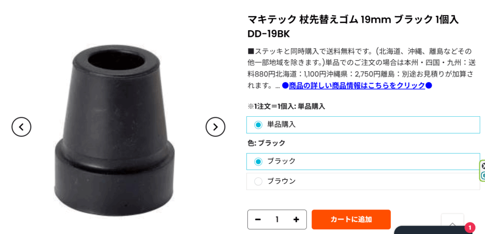Open the 商品の詳しい商品情報はこちらをクリック link
This screenshot has height=234, width=485.
(357, 86)
